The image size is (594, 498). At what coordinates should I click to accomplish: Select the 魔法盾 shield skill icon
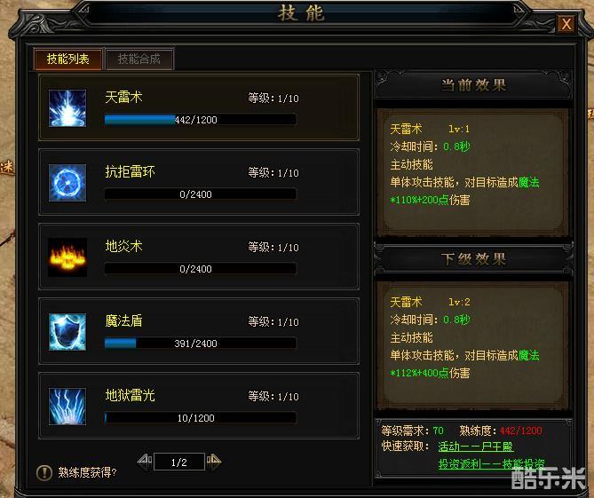[x=67, y=332]
